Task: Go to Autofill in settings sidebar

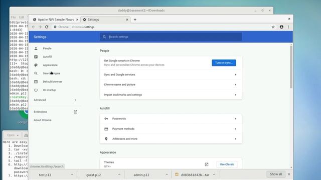Action: point(47,56)
